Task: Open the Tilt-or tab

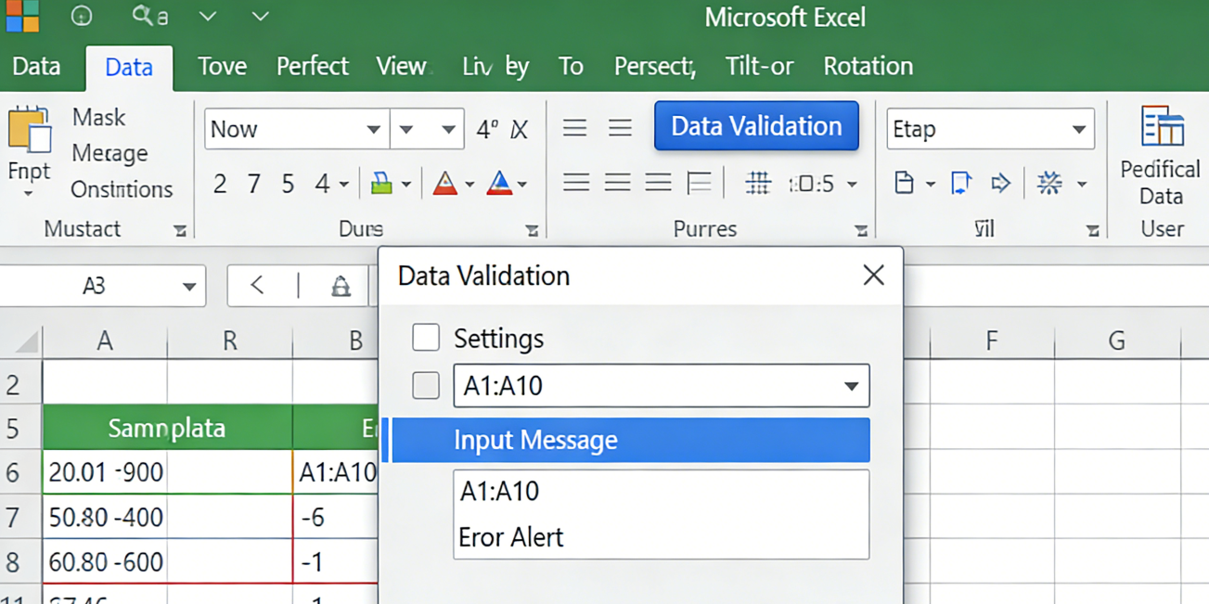Action: [759, 66]
